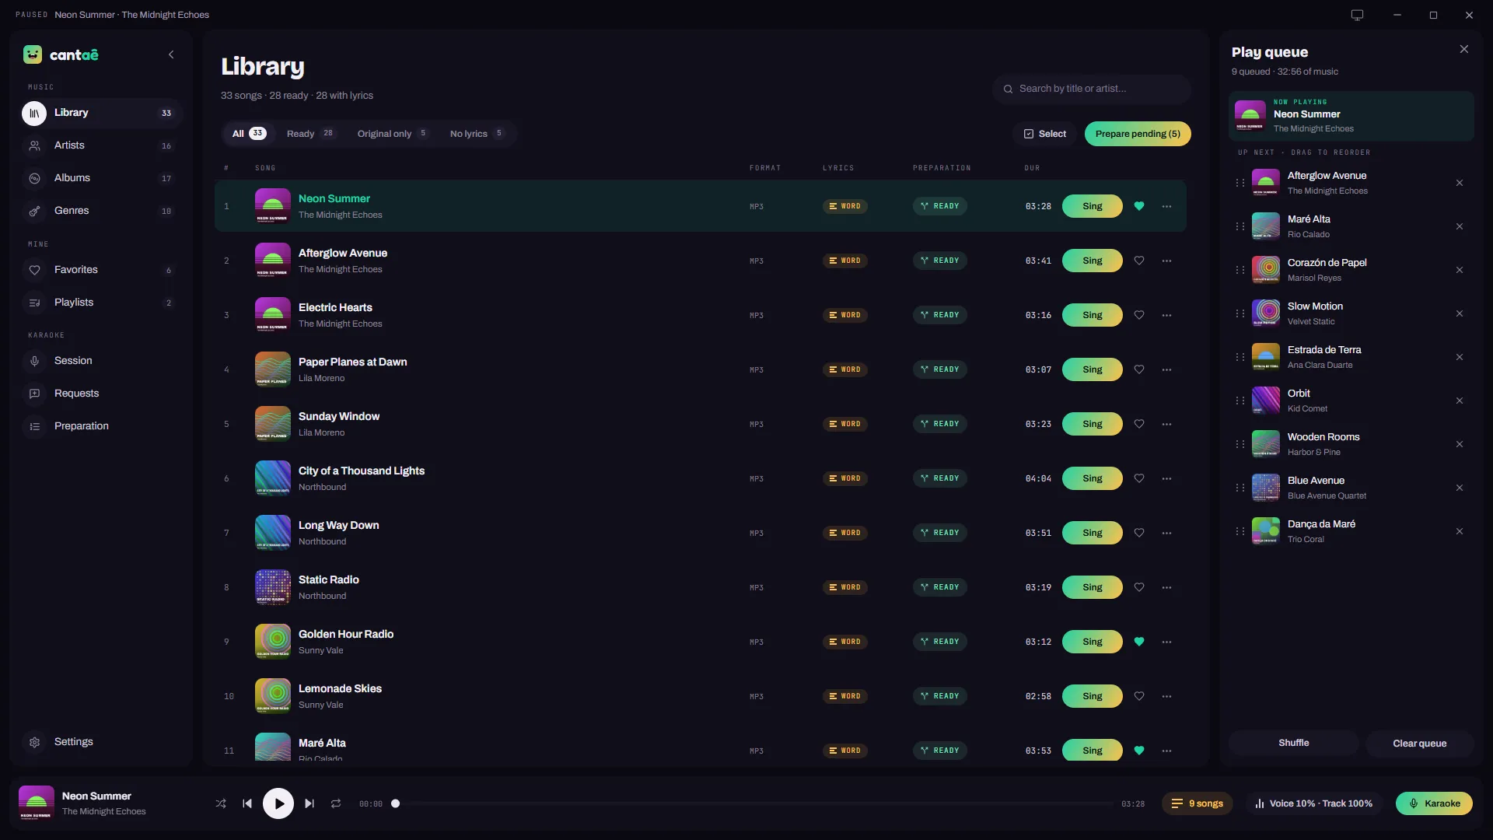Screen dimensions: 1493x840
Task: Collapse the sidebar with the chevron arrow
Action: (171, 54)
